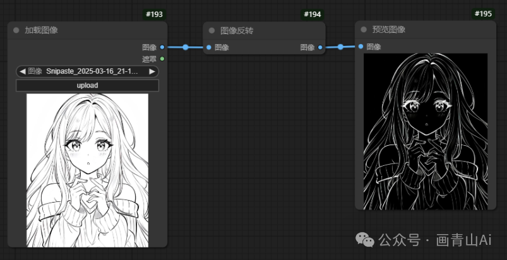Select the 图像反转 node title
The height and width of the screenshot is (260, 507).
pos(237,31)
